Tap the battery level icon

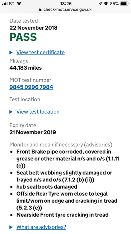[124, 4]
